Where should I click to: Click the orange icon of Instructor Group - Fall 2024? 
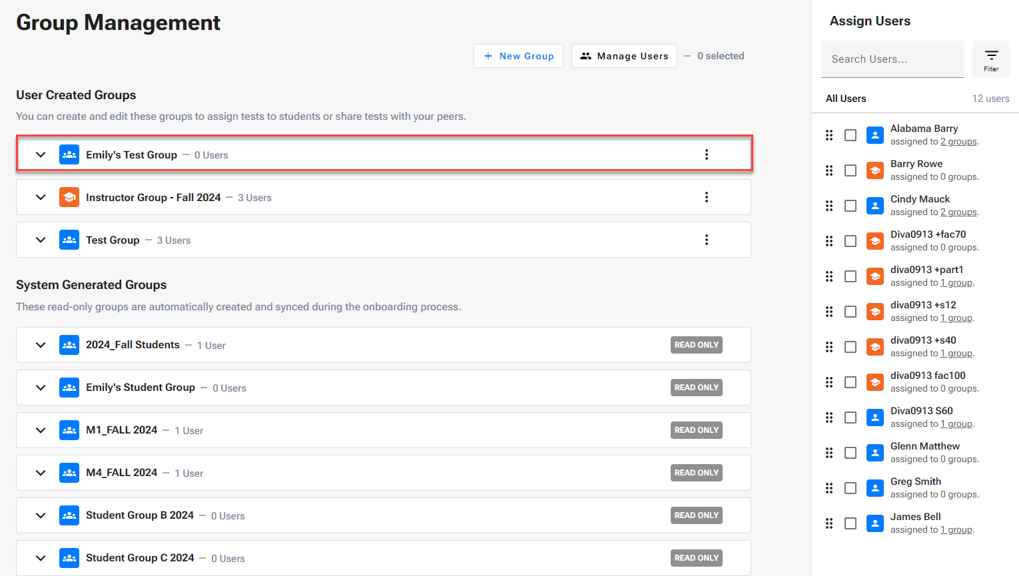[69, 197]
